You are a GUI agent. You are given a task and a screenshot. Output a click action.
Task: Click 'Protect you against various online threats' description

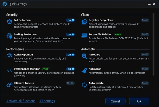point(42,40)
